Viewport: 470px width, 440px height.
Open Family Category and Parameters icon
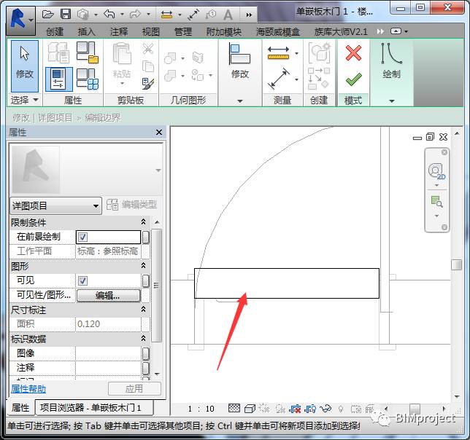pyautogui.click(x=88, y=52)
